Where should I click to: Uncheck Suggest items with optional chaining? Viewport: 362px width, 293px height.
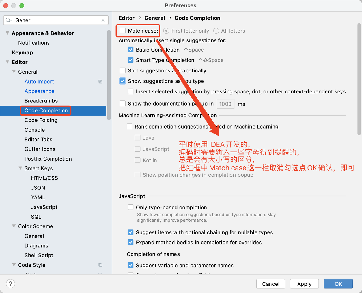tap(131, 232)
